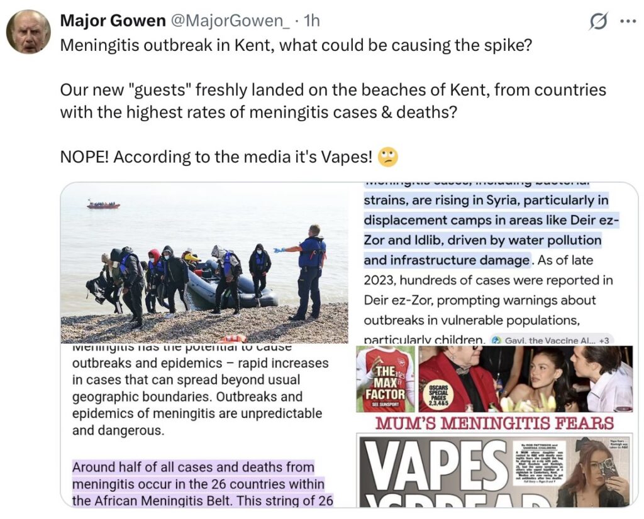Click the 1h post timestamp

pyautogui.click(x=311, y=21)
